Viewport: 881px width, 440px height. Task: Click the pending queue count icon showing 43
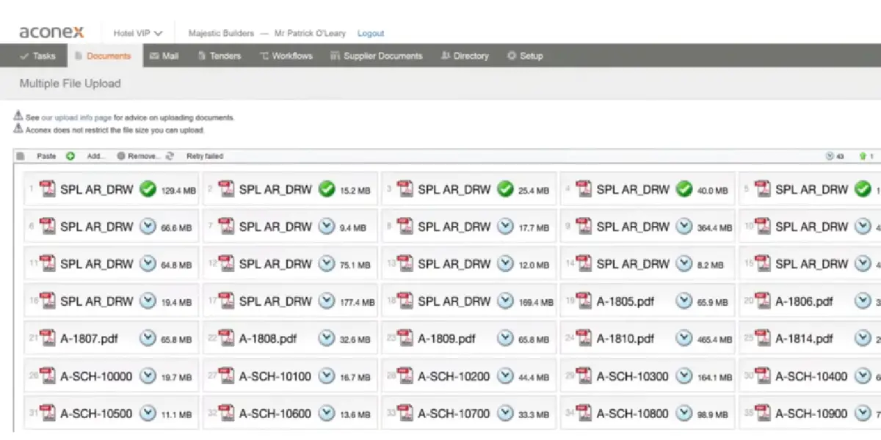(830, 156)
